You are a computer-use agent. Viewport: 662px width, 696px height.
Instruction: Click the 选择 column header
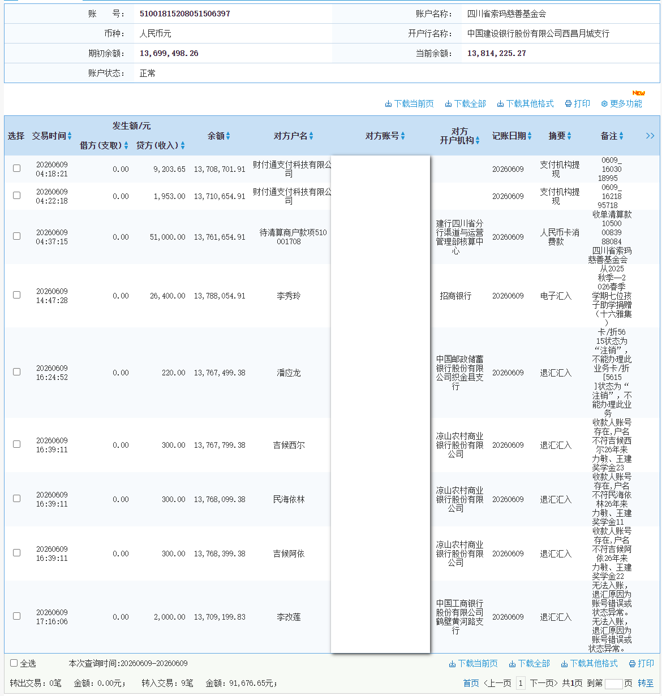tap(16, 136)
